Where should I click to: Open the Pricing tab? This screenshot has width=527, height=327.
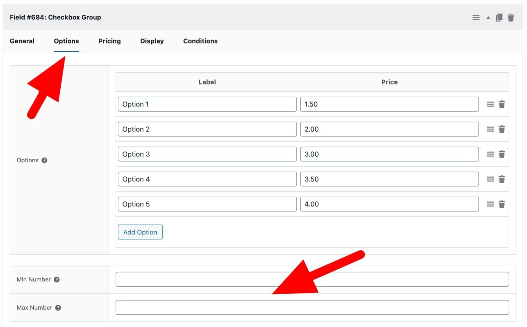tap(109, 41)
